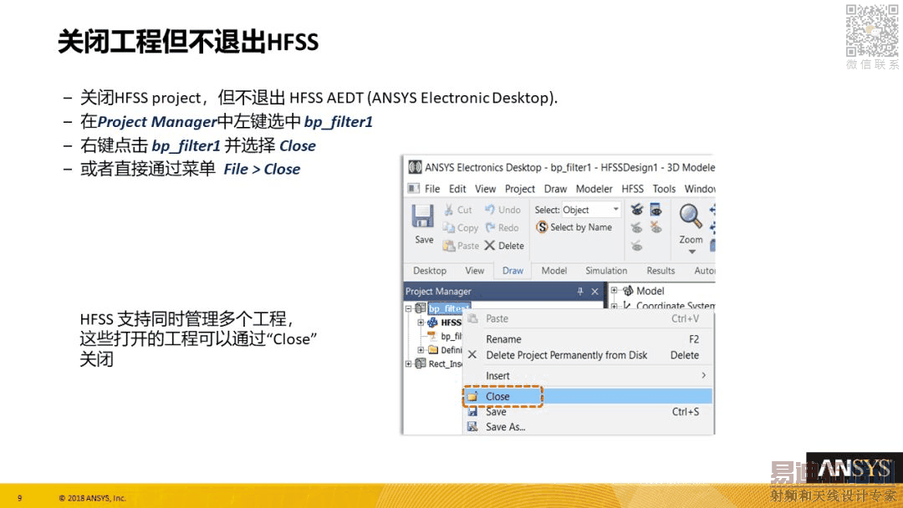This screenshot has height=508, width=903.
Task: Open the Project menu
Action: click(519, 189)
